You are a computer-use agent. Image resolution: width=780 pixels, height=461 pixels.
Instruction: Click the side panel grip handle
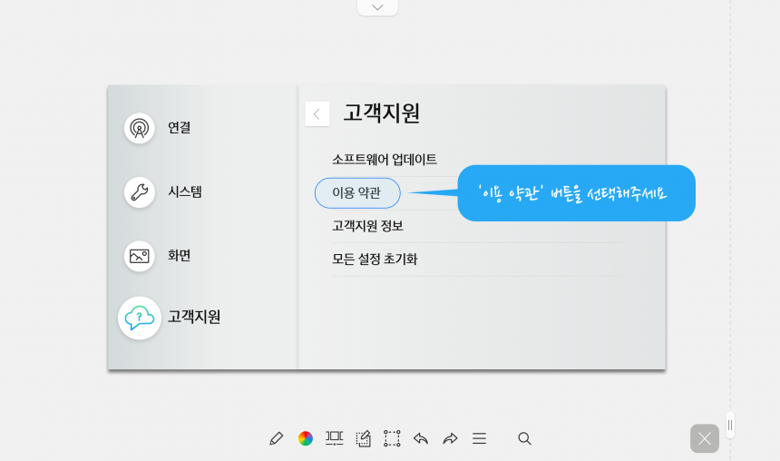730,426
